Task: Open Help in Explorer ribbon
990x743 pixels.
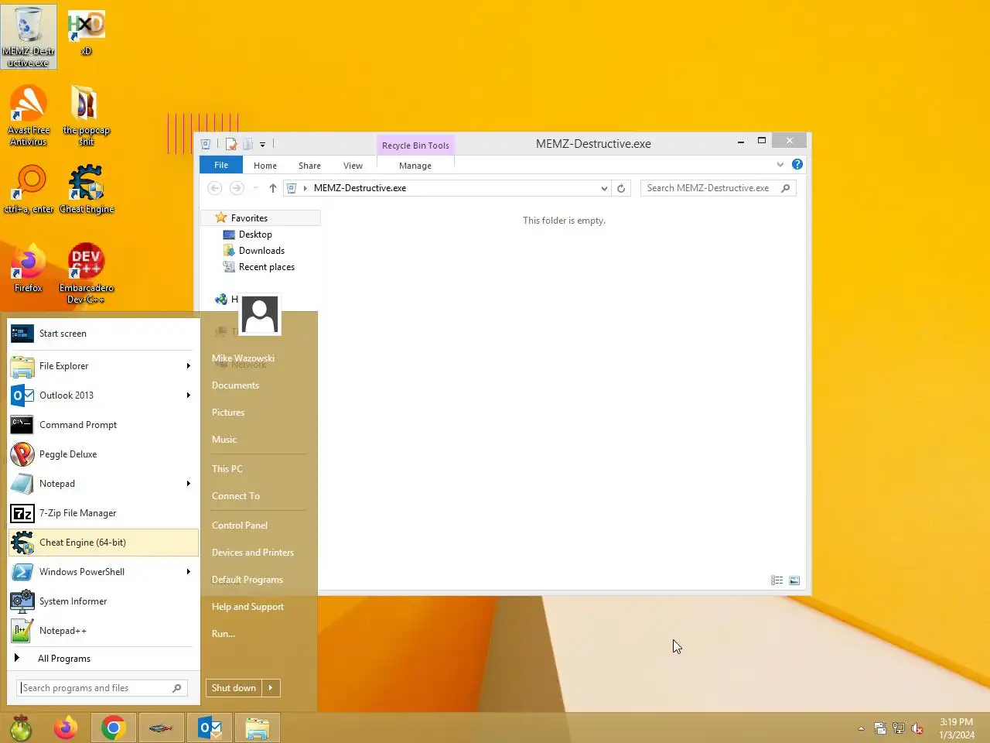Action: pos(797,164)
